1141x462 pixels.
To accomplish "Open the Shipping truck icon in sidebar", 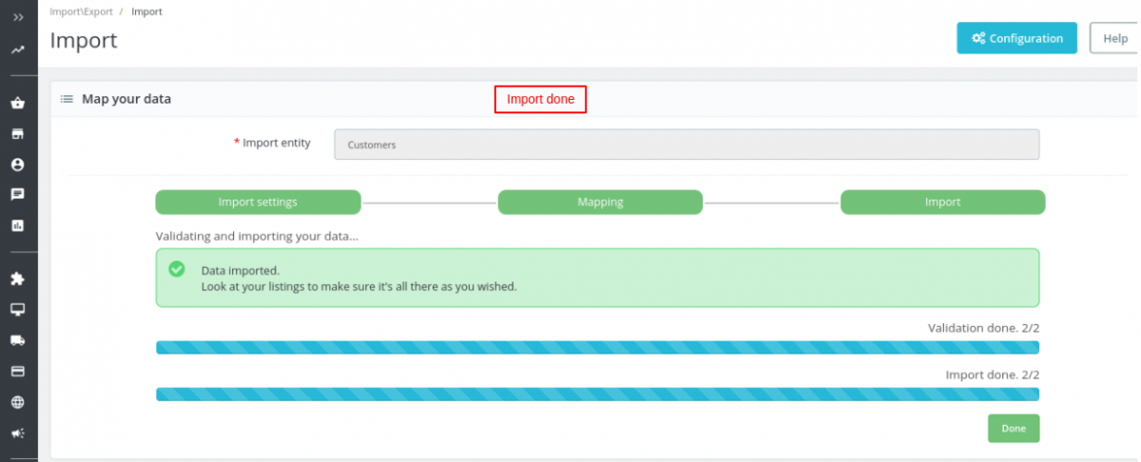I will 17,340.
